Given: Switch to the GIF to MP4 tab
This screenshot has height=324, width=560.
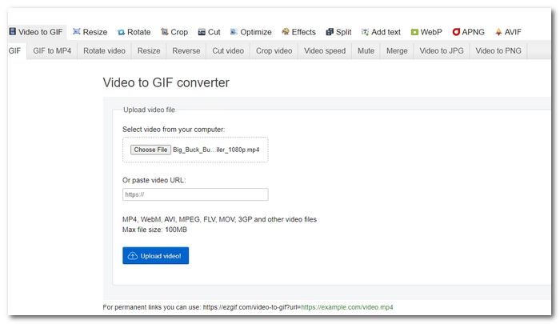Looking at the screenshot, I should 52,50.
